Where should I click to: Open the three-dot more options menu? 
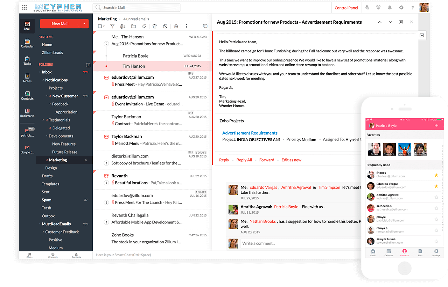point(186,26)
